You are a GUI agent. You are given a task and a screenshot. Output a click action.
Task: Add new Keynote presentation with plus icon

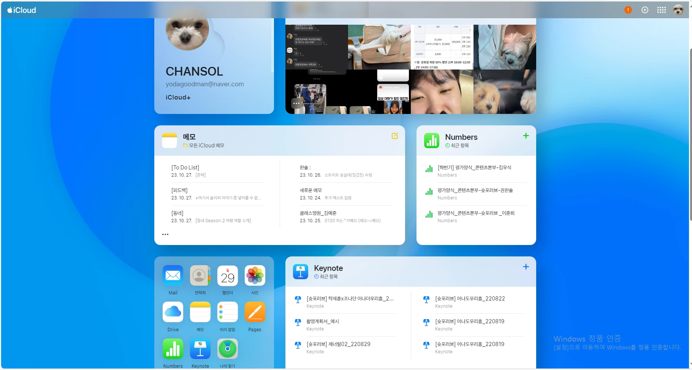tap(526, 267)
